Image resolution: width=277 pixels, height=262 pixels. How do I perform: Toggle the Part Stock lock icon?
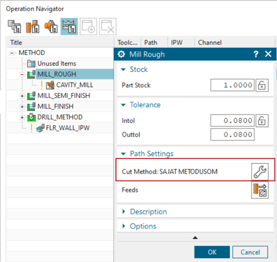[261, 85]
